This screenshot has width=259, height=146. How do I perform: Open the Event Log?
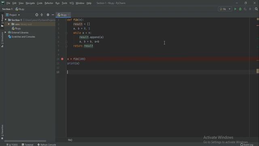tap(247, 145)
